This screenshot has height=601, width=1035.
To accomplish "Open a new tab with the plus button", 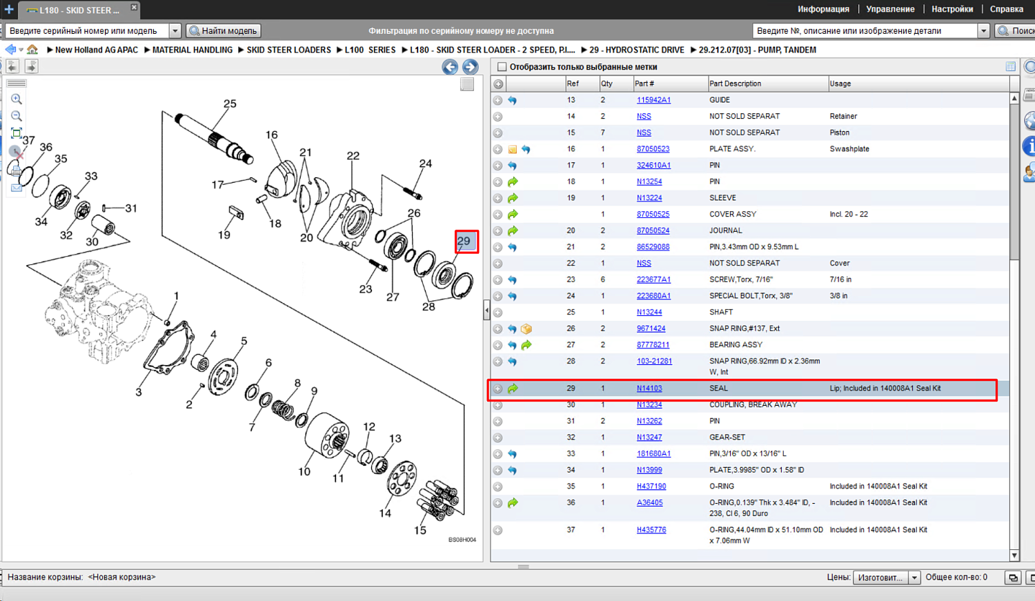I will [8, 9].
